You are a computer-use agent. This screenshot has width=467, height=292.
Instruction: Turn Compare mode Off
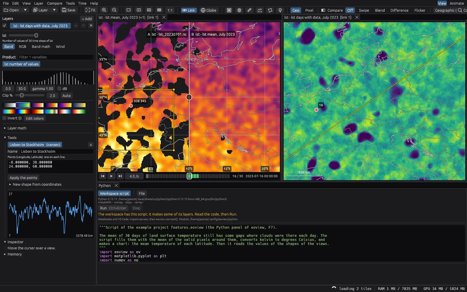(x=350, y=10)
